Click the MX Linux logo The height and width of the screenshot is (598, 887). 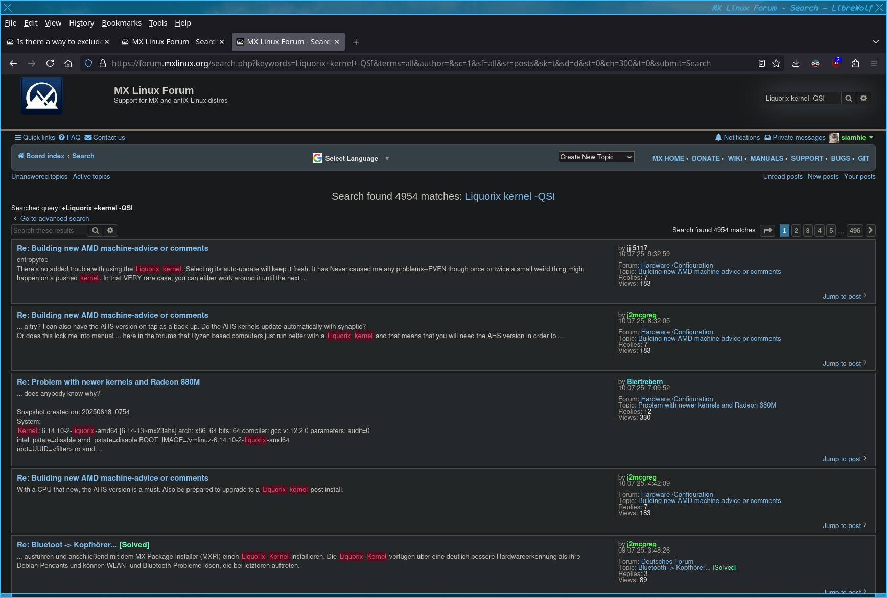click(x=41, y=96)
